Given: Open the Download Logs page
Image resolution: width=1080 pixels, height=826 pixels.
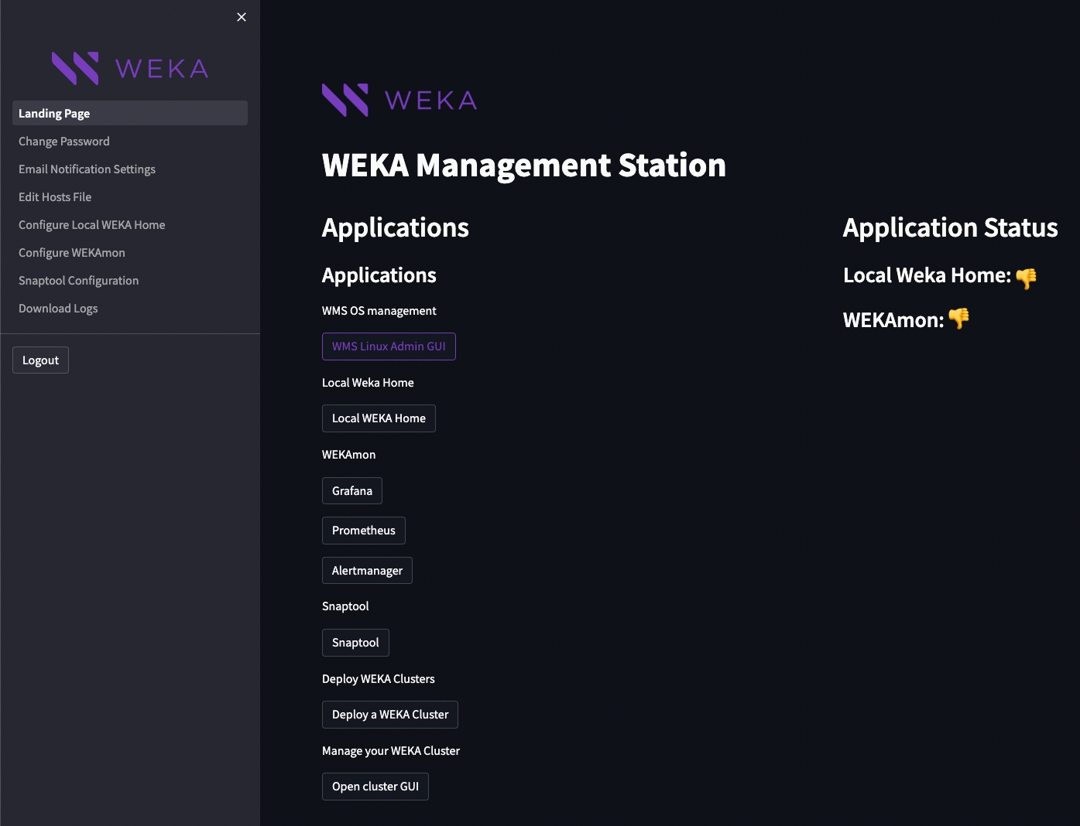Looking at the screenshot, I should pos(58,309).
